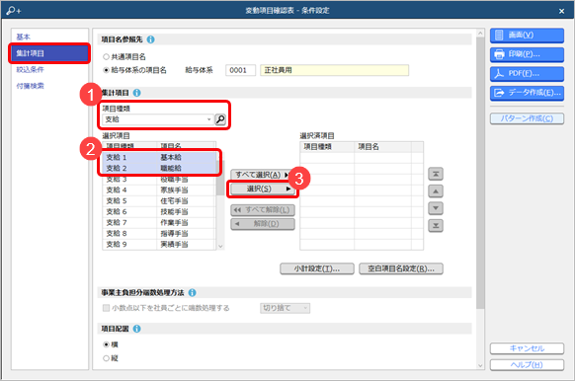
Task: Open the 集計項目 section in sidebar
Action: coord(48,53)
